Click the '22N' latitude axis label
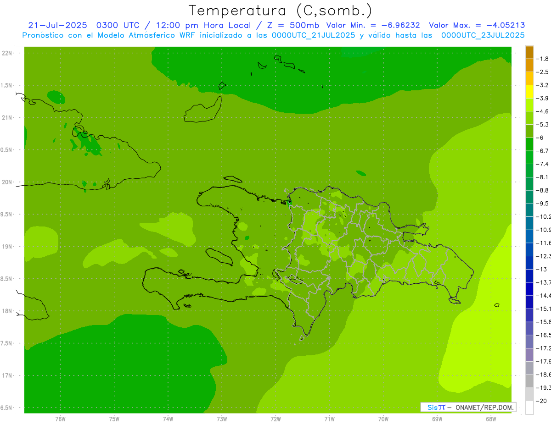The width and height of the screenshot is (551, 425). pyautogui.click(x=7, y=53)
